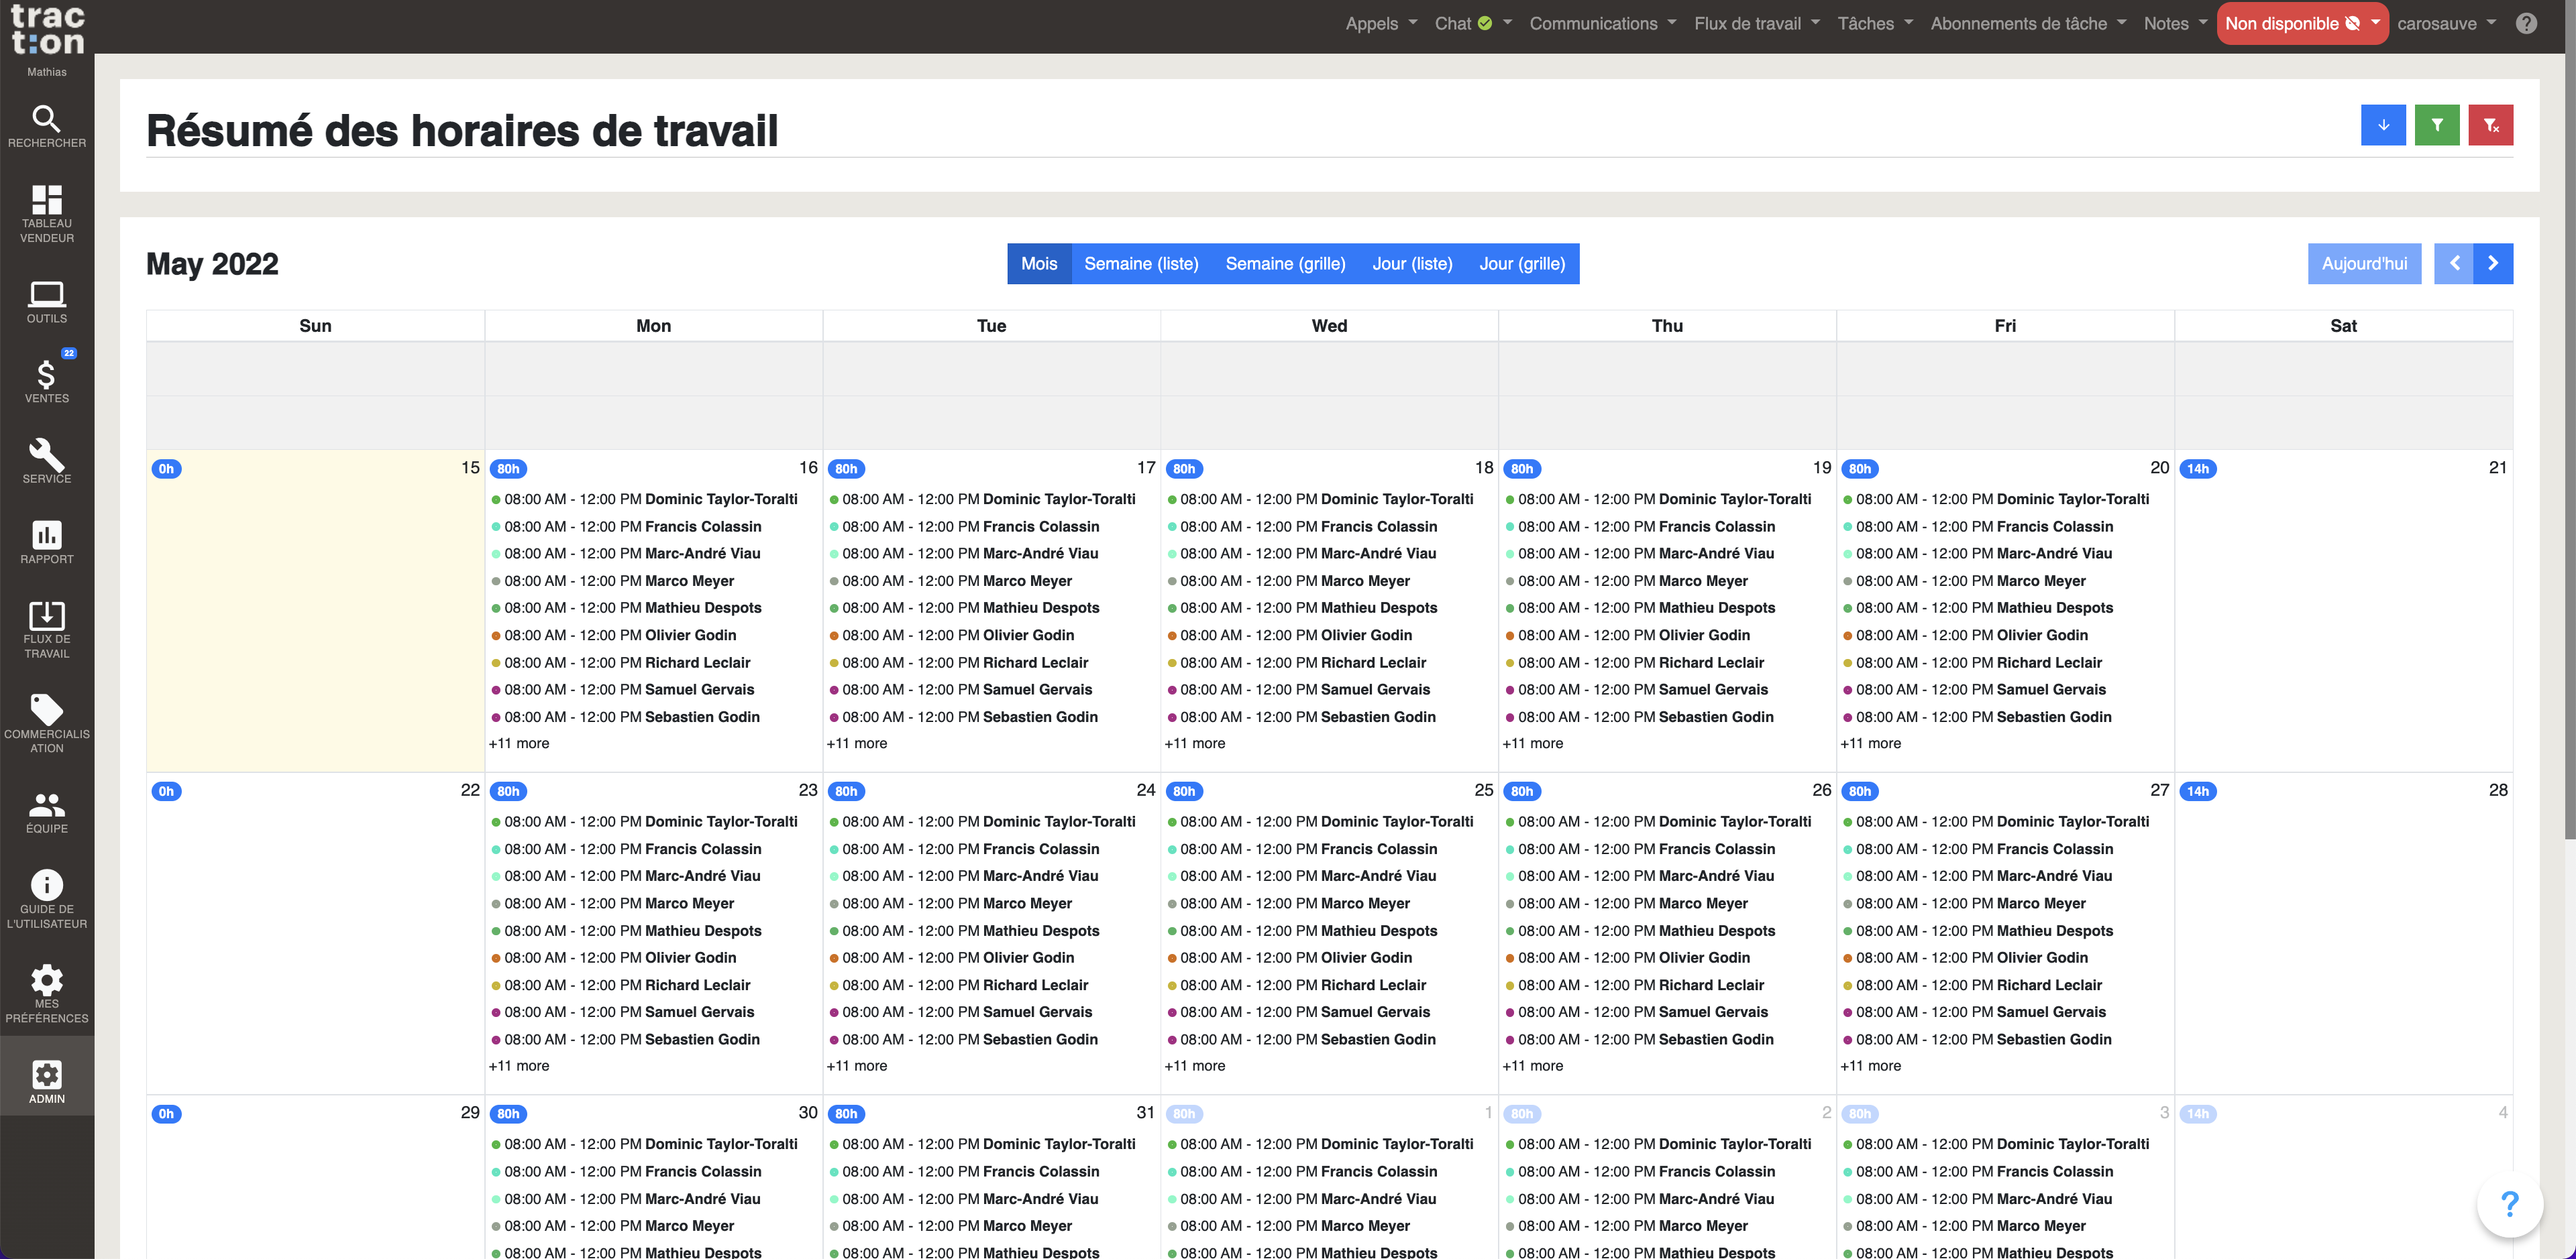Click the 80h badge on Monday 23

click(508, 791)
